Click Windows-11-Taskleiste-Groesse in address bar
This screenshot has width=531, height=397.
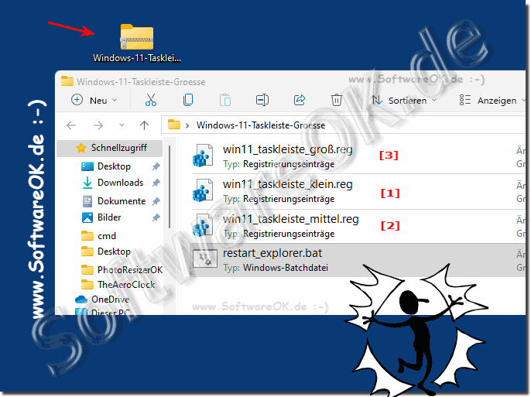click(261, 125)
